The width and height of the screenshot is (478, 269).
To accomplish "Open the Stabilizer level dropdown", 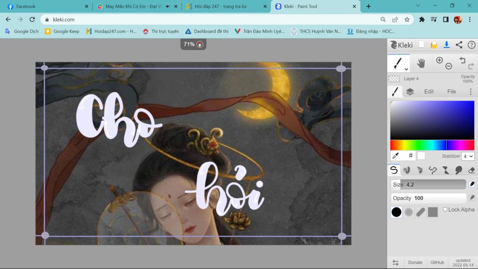I will (468, 156).
